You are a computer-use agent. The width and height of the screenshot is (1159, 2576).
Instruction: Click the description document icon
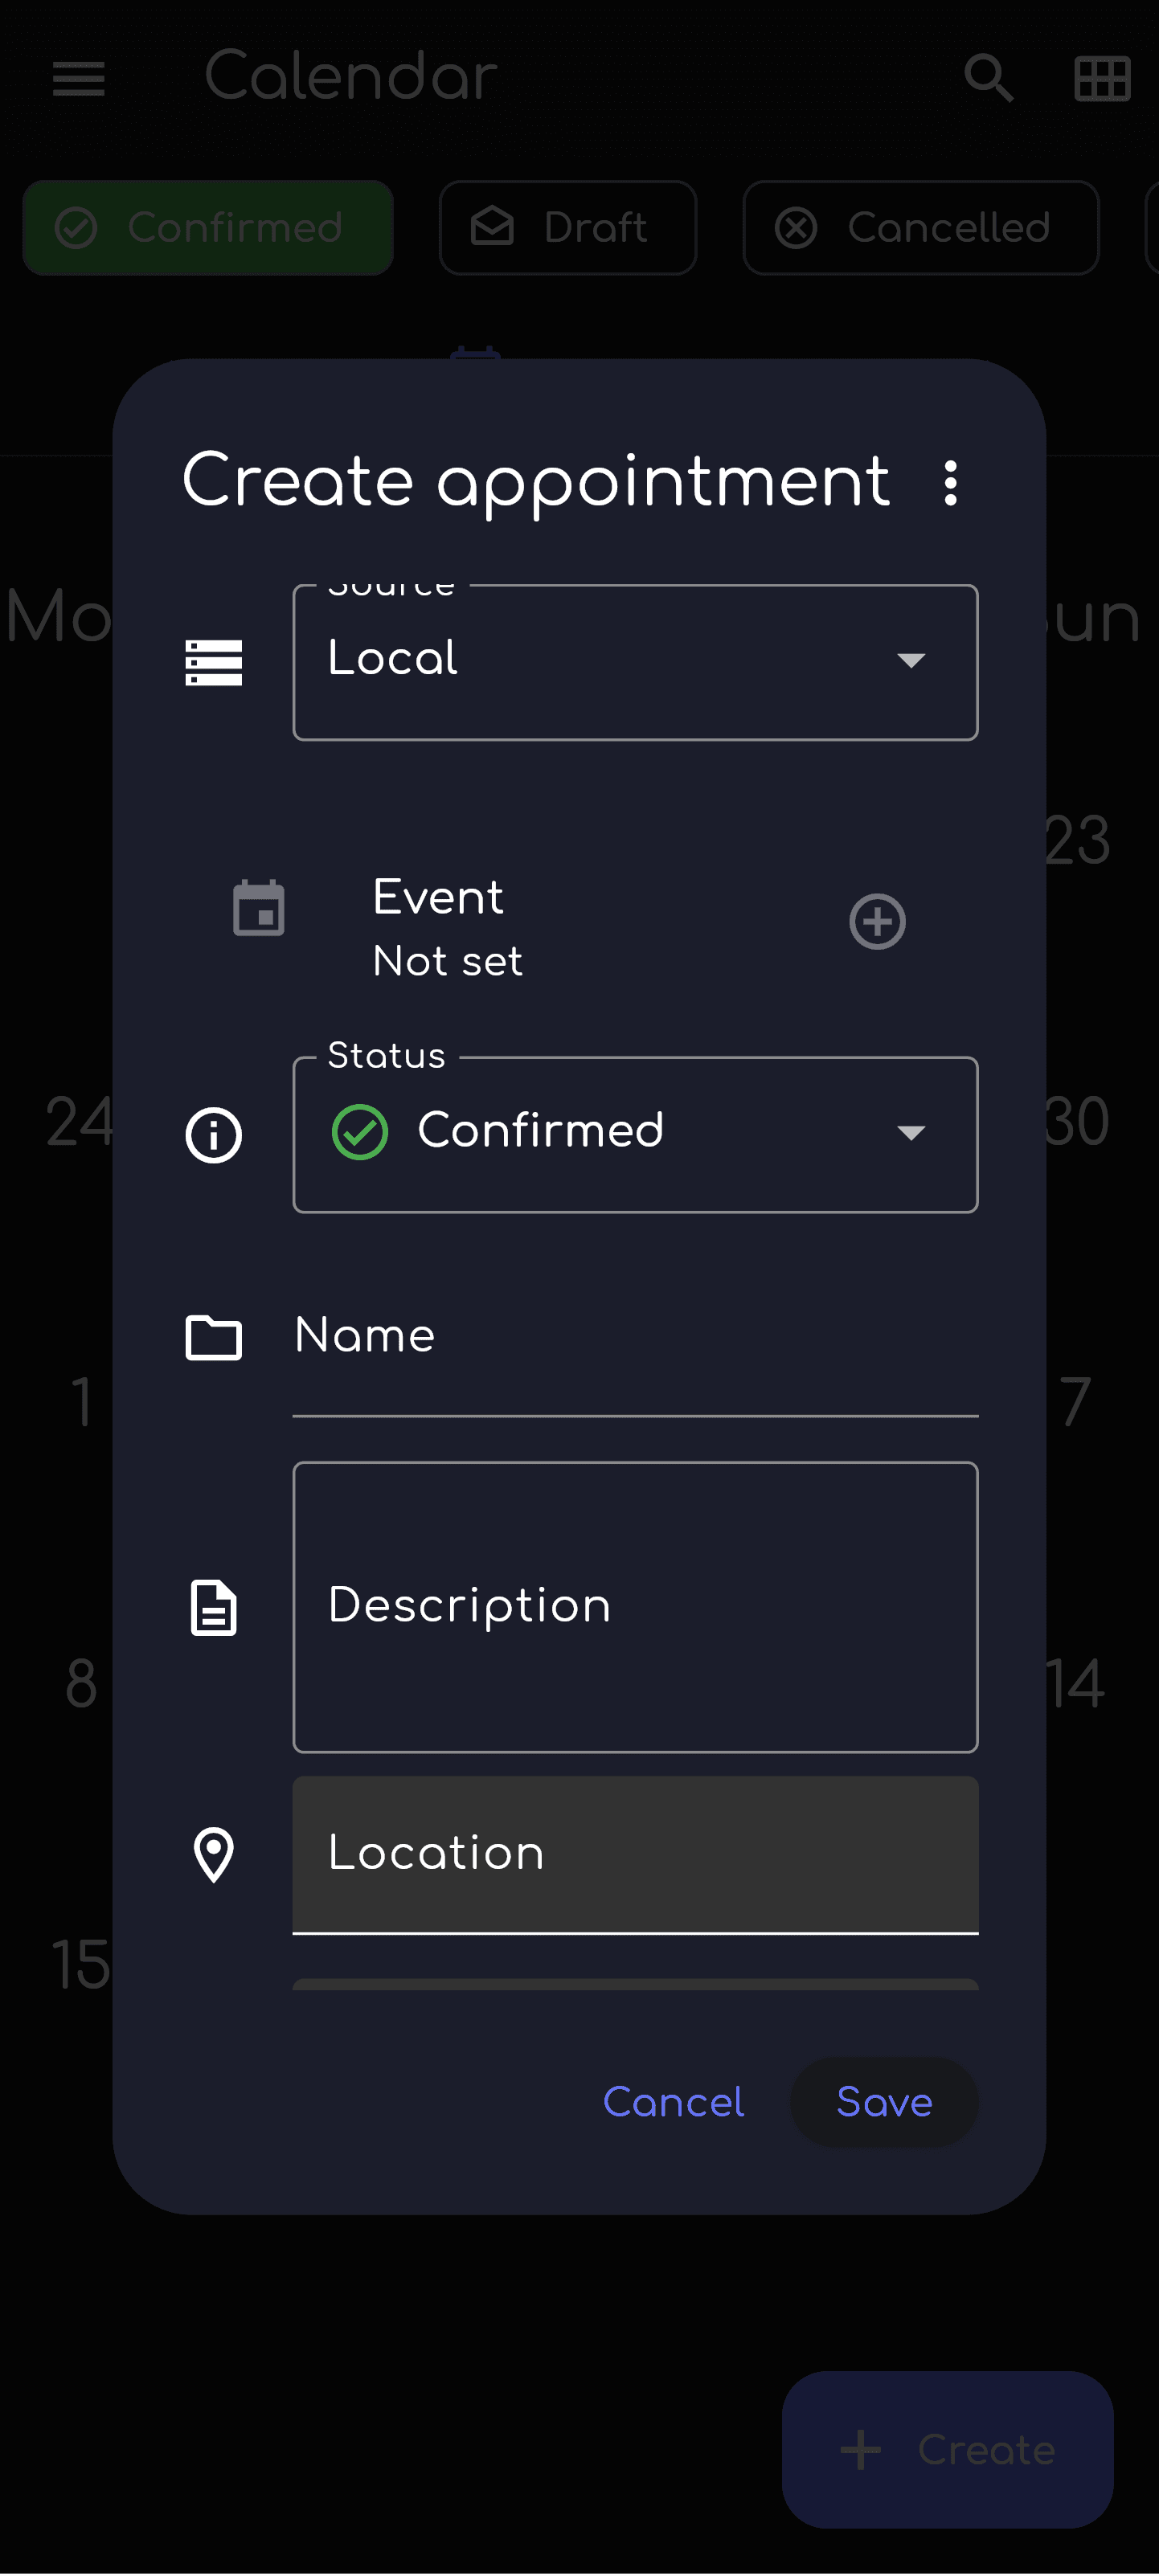click(x=214, y=1608)
